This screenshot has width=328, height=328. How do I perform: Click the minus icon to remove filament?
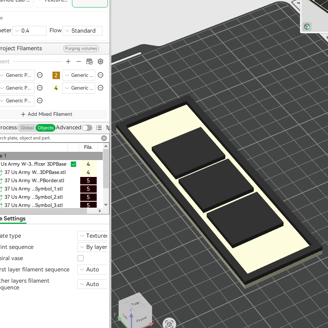pos(79,61)
